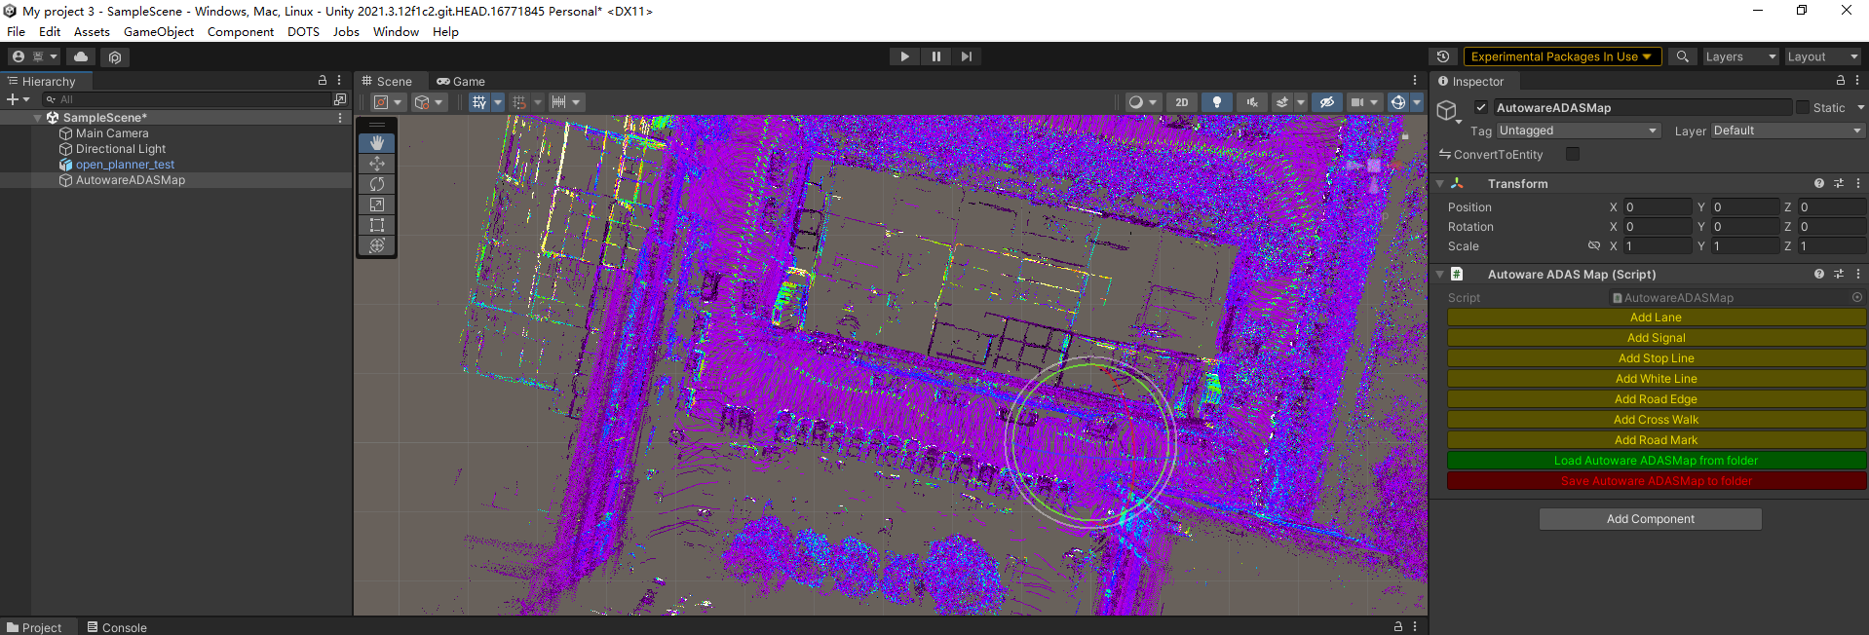
Task: Open Experimental Packages In Use dropdown
Action: click(x=1561, y=56)
